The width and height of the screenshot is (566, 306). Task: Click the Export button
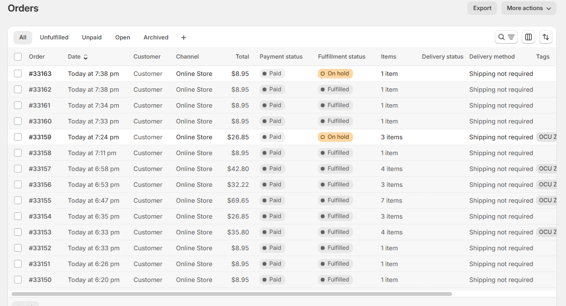[x=482, y=8]
